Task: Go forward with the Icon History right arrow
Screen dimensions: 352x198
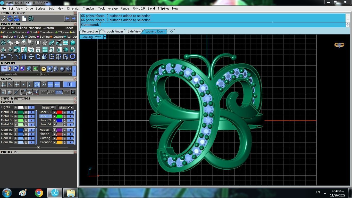Action: tap(74, 18)
